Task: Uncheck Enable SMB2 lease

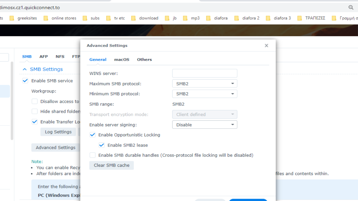Action: click(102, 145)
